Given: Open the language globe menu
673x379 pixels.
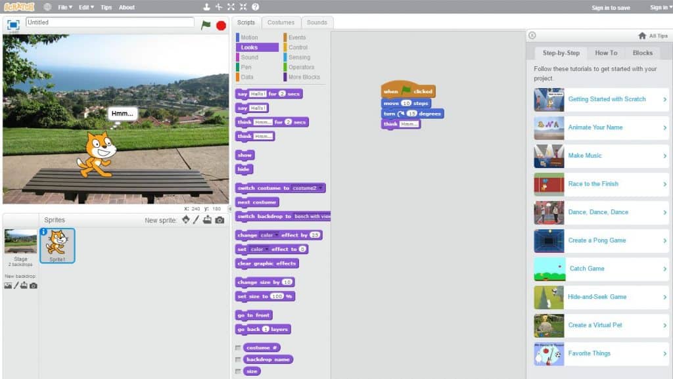Looking at the screenshot, I should [x=47, y=7].
